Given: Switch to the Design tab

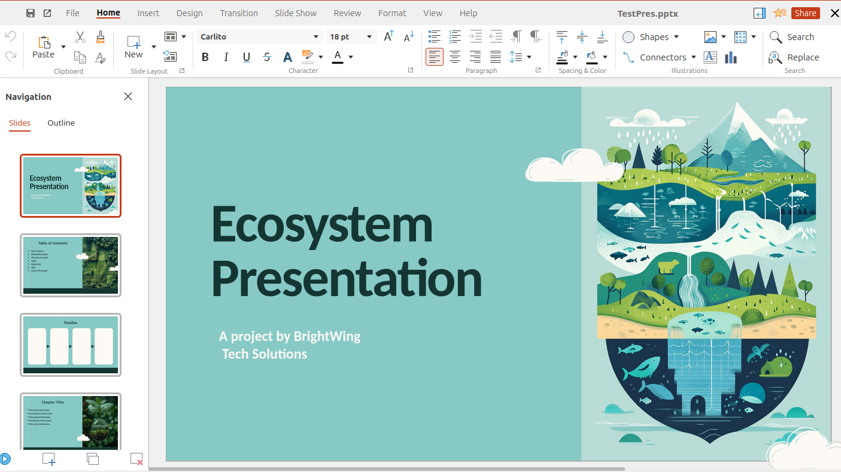Looking at the screenshot, I should (x=189, y=13).
